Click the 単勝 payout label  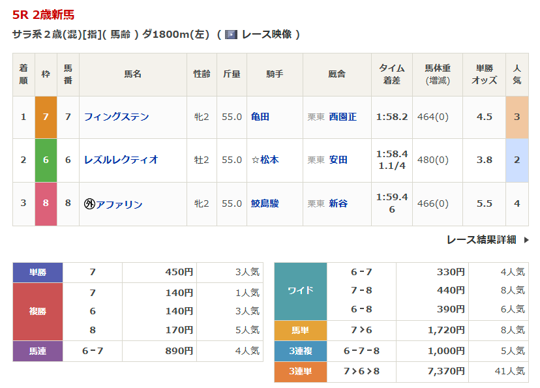click(x=38, y=273)
